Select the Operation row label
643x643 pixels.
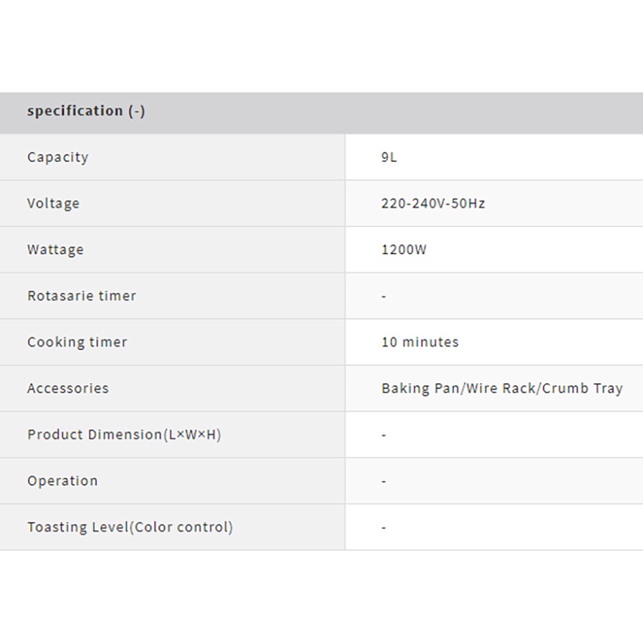pos(62,481)
